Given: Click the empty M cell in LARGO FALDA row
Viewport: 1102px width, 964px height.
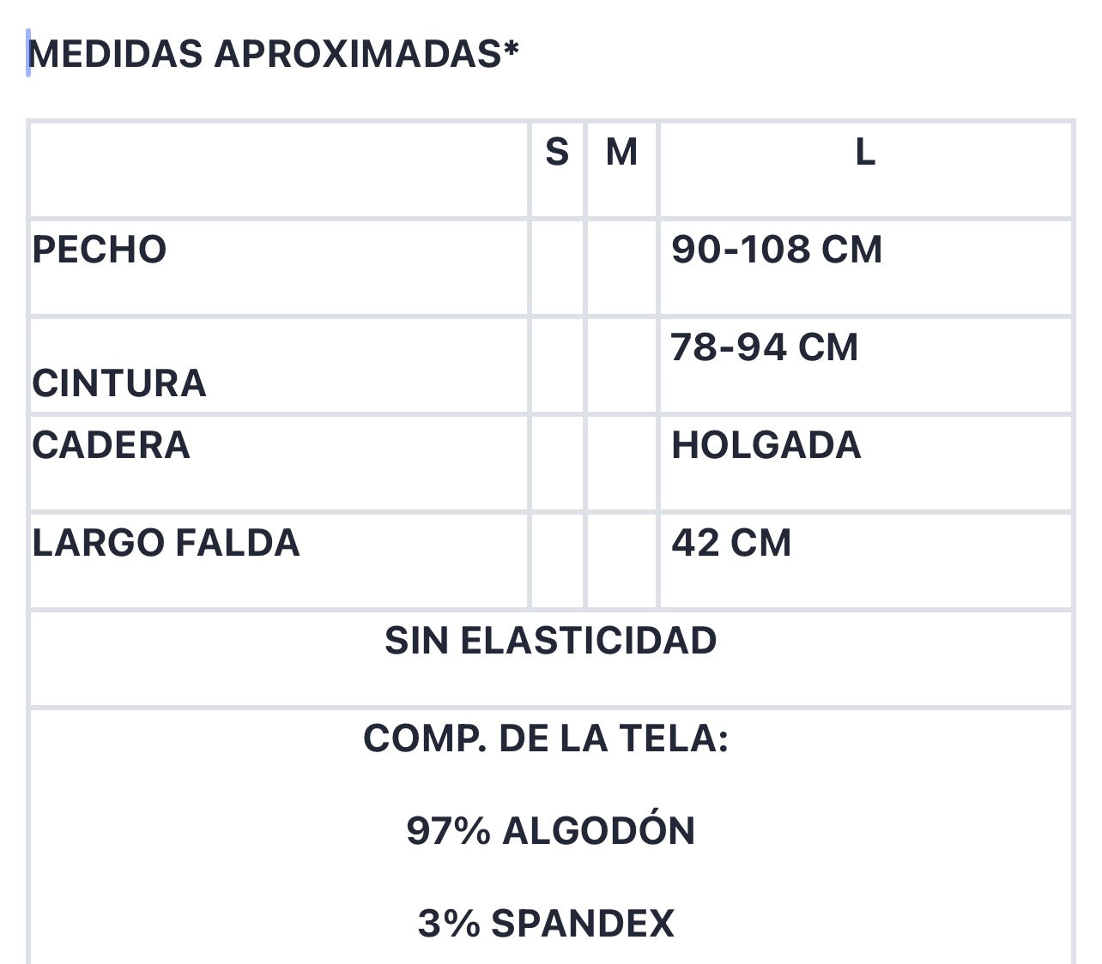Looking at the screenshot, I should [x=621, y=561].
